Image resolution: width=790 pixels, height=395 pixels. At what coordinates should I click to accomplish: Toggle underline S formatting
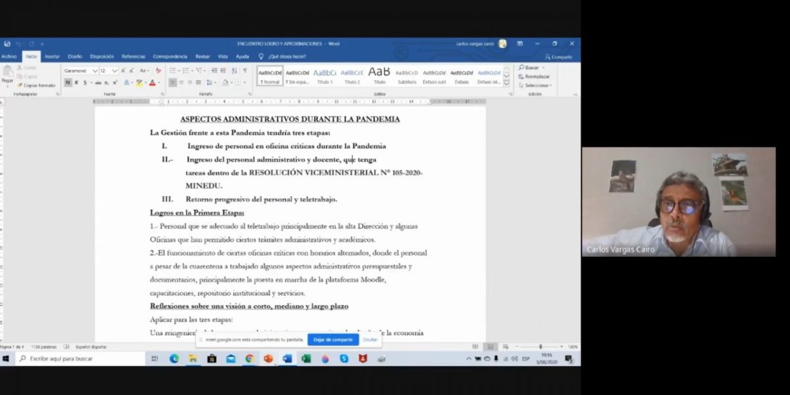click(85, 82)
